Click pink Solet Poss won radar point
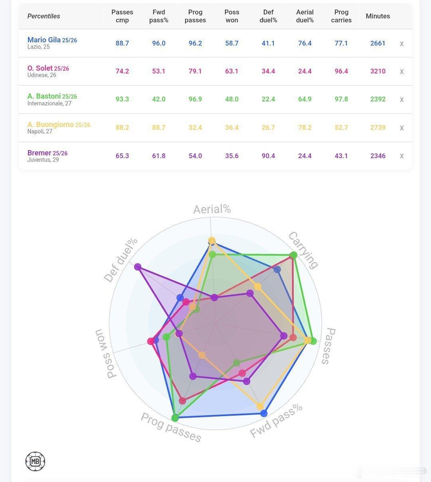Image resolution: width=431 pixels, height=482 pixels. [x=151, y=341]
